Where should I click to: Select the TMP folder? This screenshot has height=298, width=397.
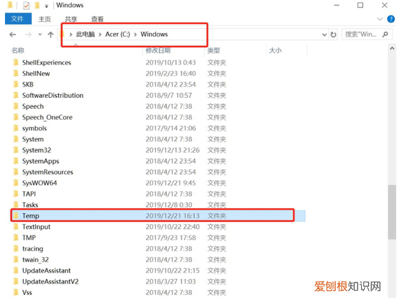click(29, 237)
